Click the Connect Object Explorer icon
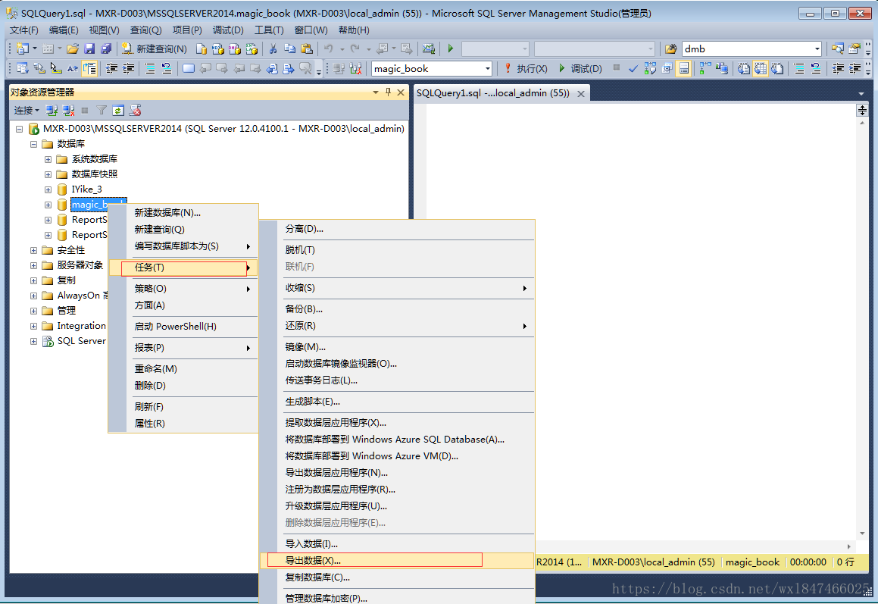 52,111
